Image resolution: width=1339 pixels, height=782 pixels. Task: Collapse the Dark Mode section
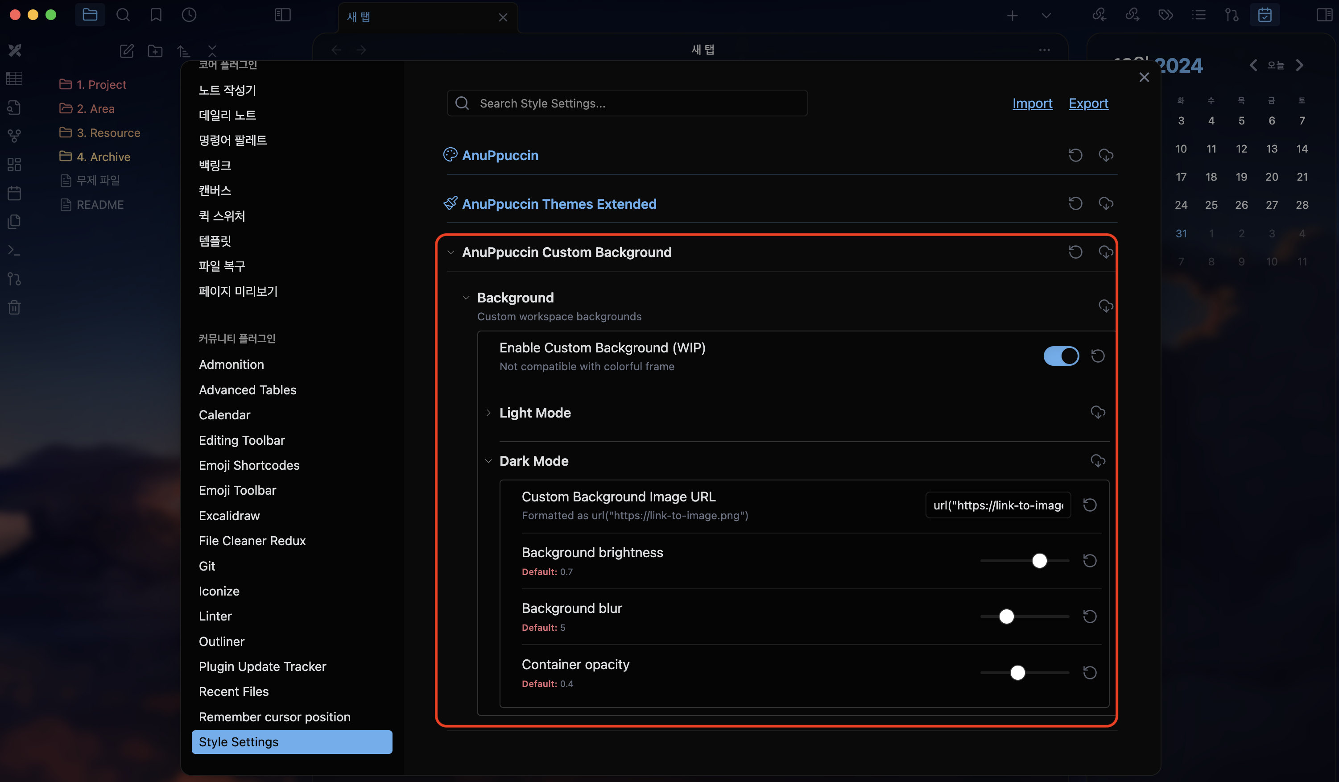tap(533, 461)
